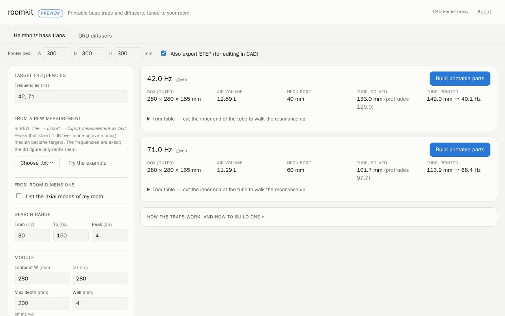Click the roomkit logo title

click(x=21, y=12)
